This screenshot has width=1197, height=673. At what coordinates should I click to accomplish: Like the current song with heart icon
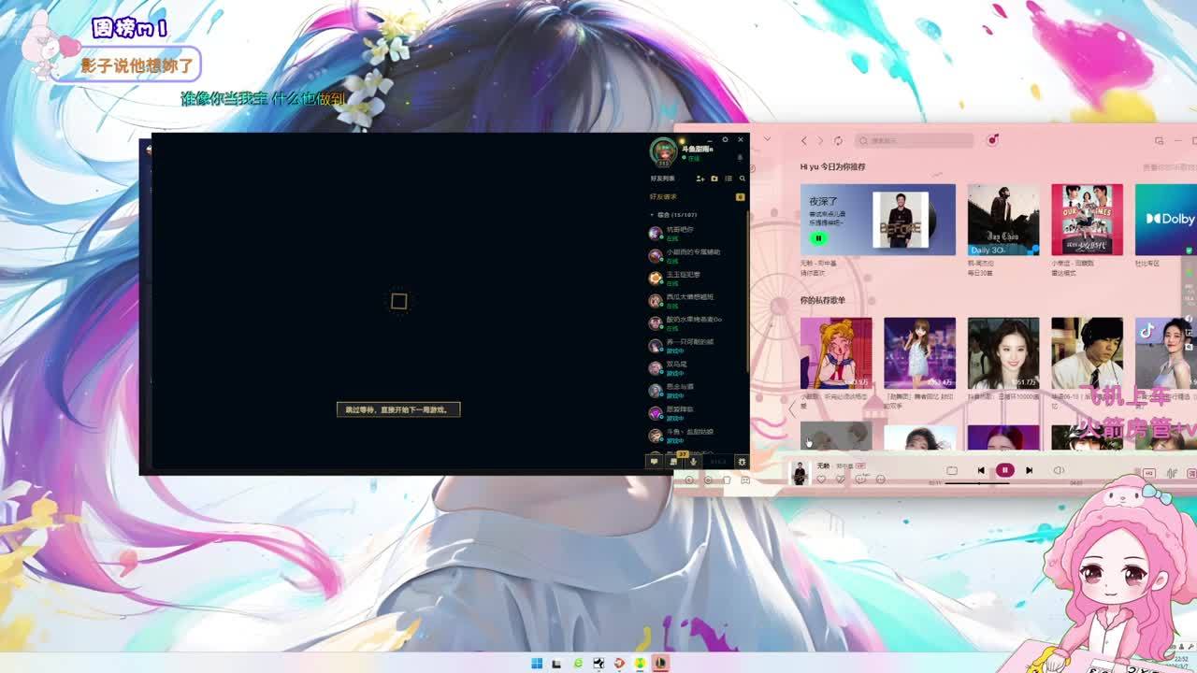point(821,480)
